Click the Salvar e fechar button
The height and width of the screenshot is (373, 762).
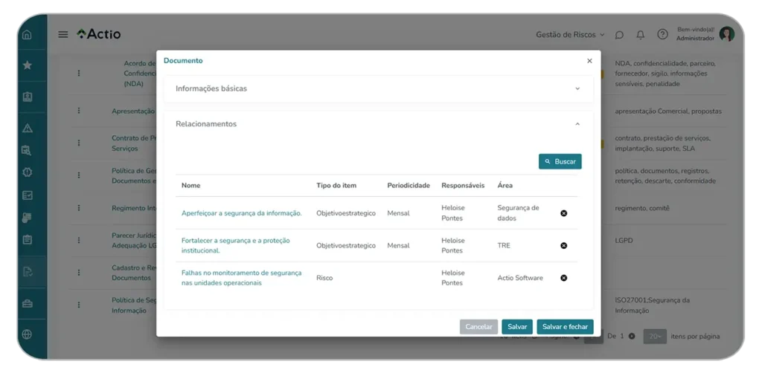[565, 327]
